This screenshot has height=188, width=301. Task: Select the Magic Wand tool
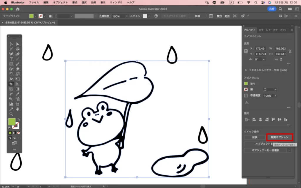(x=11, y=49)
